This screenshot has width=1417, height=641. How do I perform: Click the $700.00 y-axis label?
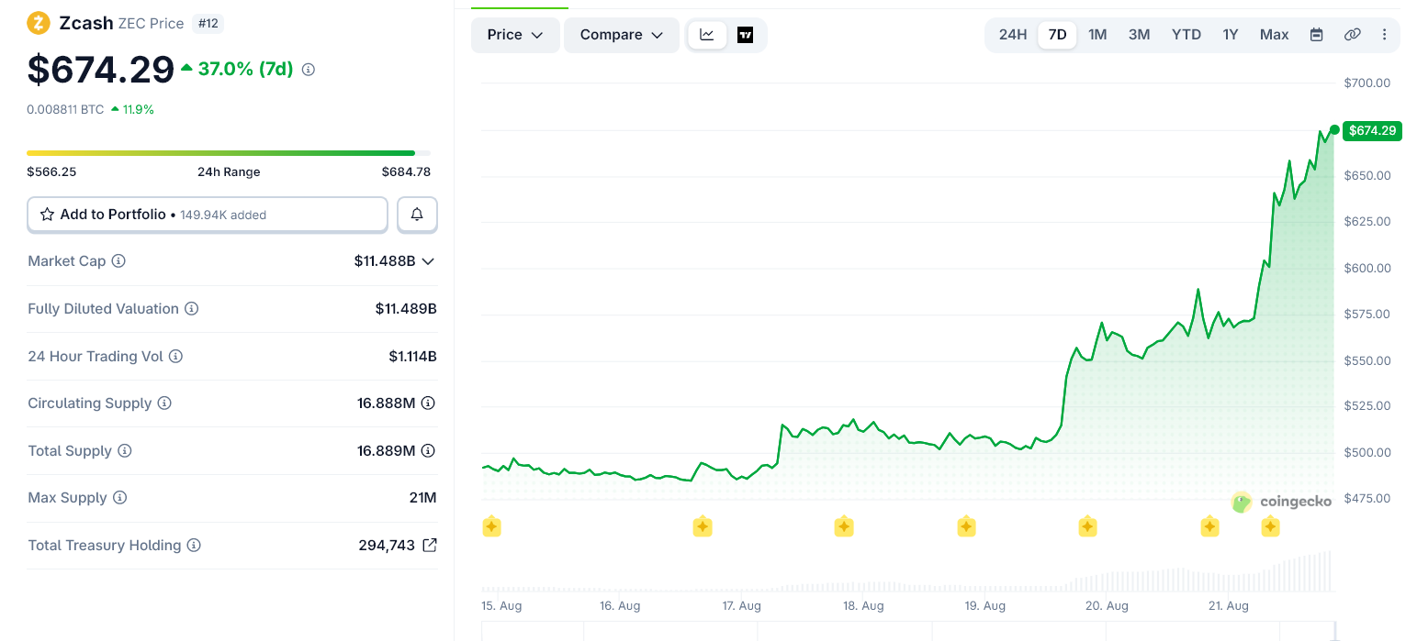pos(1367,83)
